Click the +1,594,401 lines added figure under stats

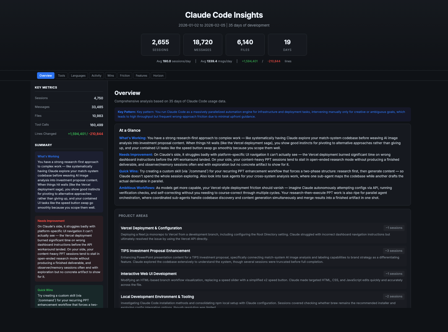click(250, 61)
